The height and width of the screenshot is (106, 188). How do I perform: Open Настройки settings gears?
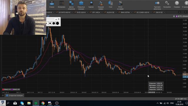pyautogui.click(x=167, y=4)
